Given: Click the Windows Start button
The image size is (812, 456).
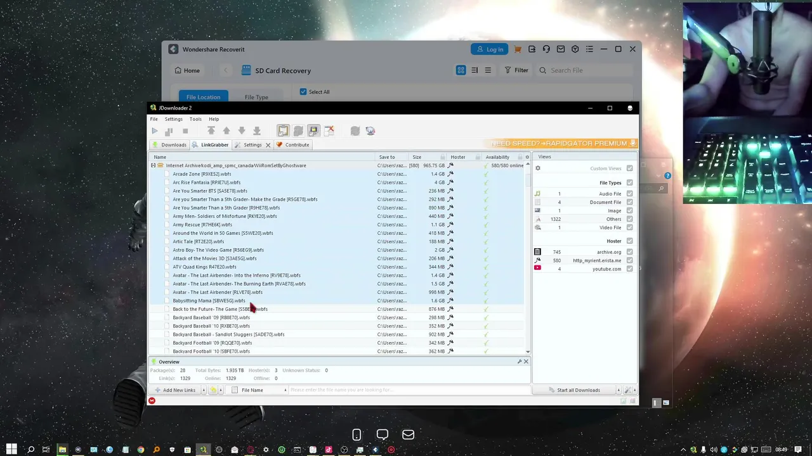Looking at the screenshot, I should [x=11, y=450].
